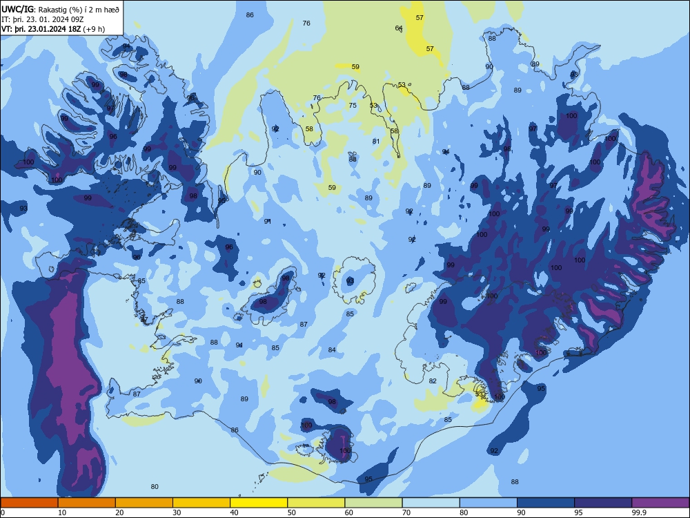The width and height of the screenshot is (690, 518).
Task: Click the 'IT: þri. 23. 01. 2024 09Z' line
Action: click(43, 19)
